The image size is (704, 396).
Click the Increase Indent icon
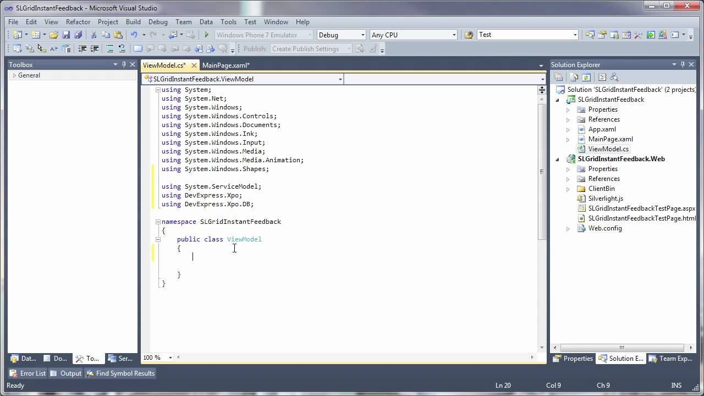point(95,49)
